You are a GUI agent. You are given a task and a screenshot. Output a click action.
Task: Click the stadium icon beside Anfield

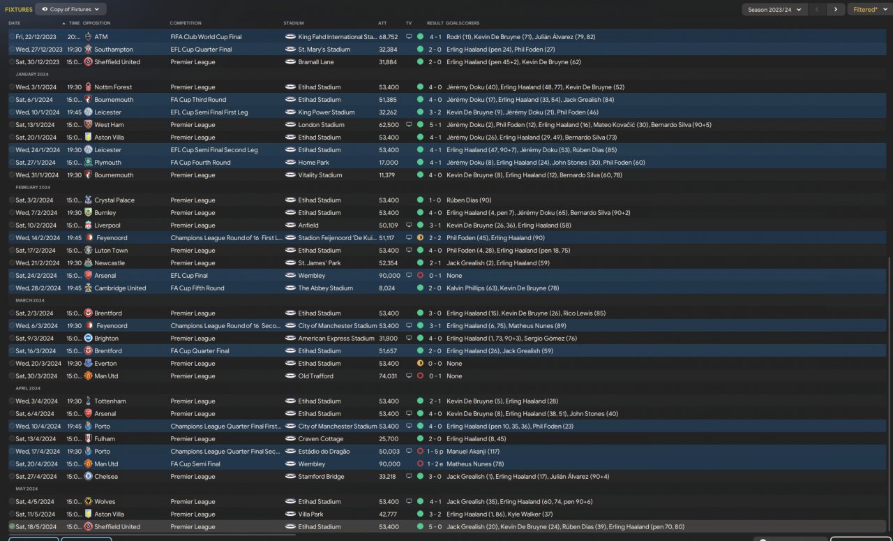tap(290, 225)
